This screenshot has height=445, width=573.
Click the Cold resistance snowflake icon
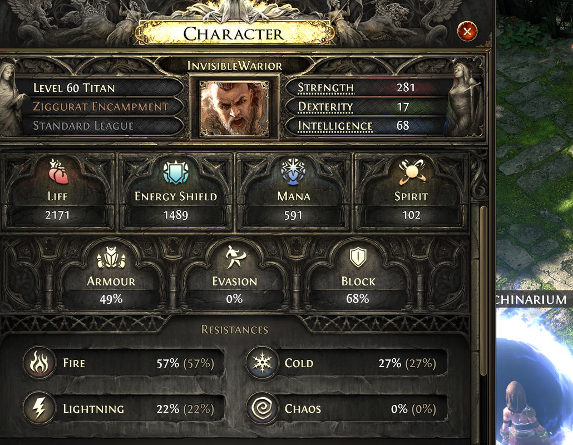coord(262,363)
